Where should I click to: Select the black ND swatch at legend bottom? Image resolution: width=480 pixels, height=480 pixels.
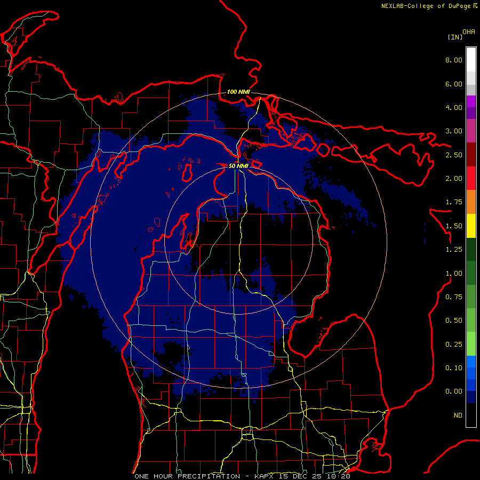point(471,415)
